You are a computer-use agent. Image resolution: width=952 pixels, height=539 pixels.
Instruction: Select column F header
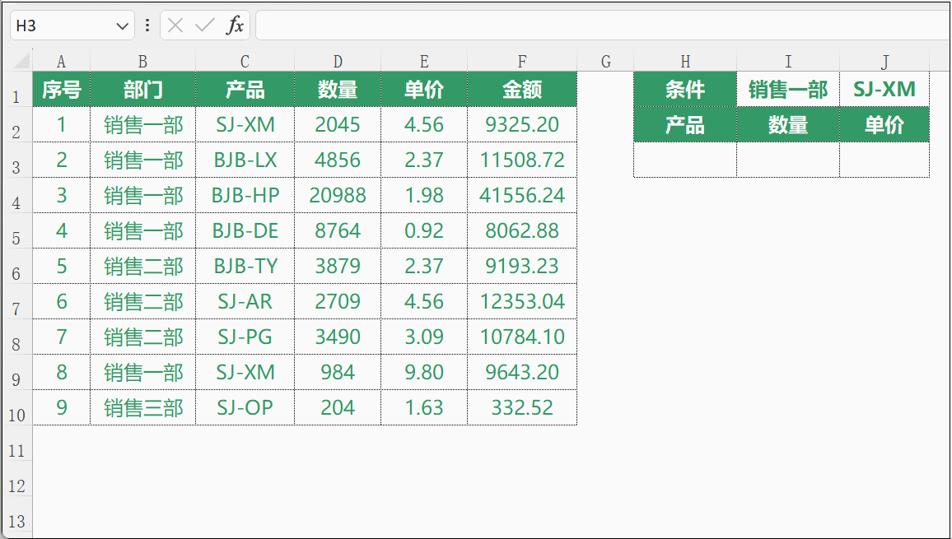522,61
